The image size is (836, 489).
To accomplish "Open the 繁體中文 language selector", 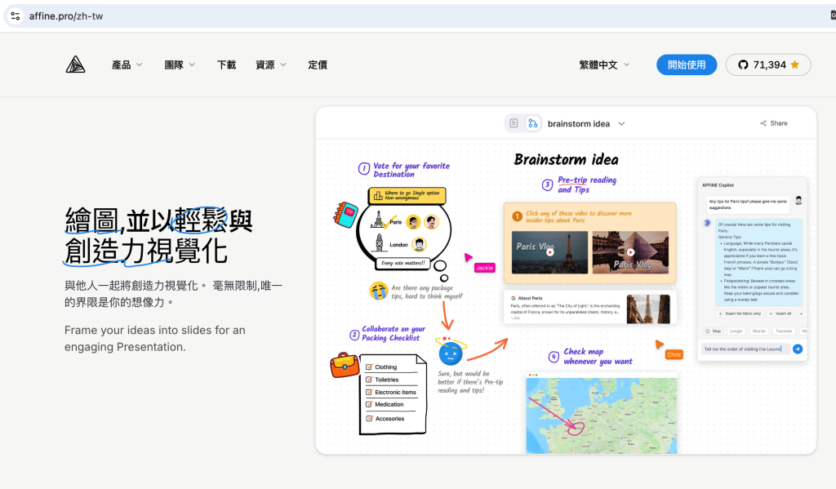I will 604,64.
